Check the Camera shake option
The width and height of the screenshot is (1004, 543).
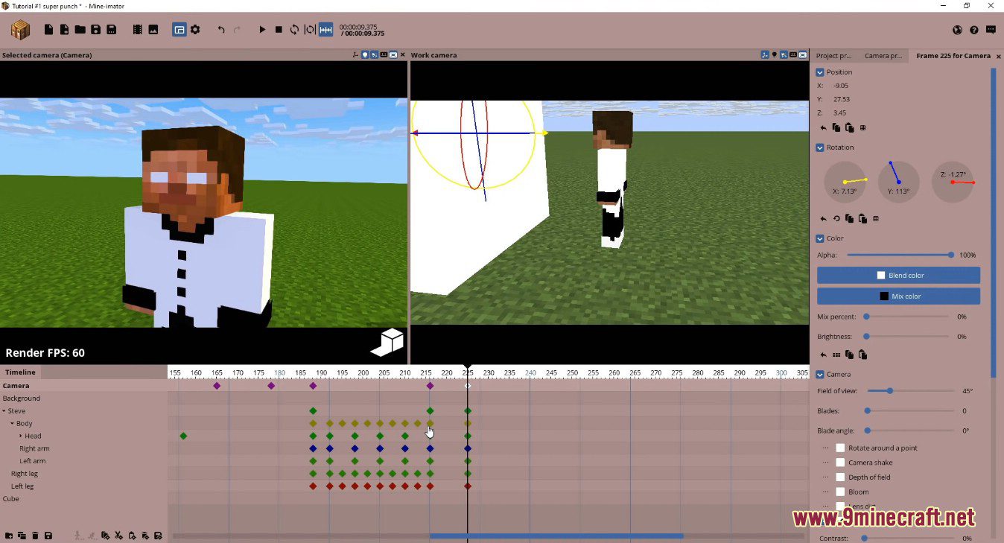coord(840,462)
